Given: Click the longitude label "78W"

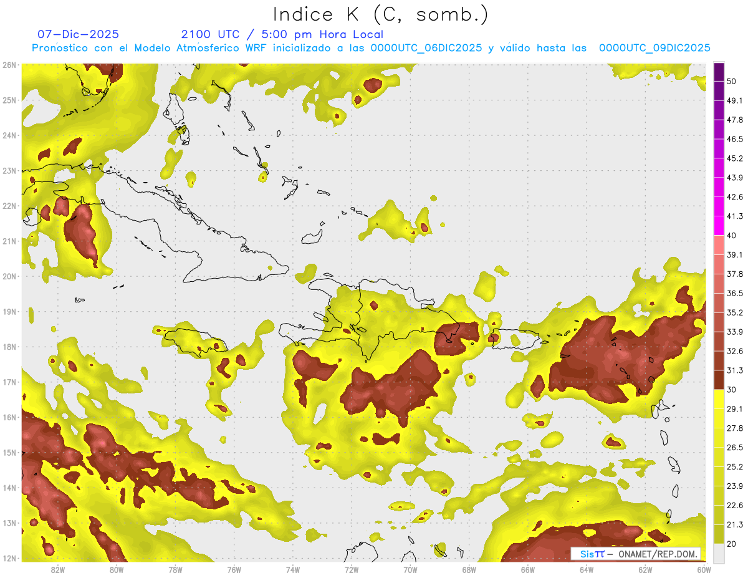Looking at the screenshot, I should tap(175, 569).
